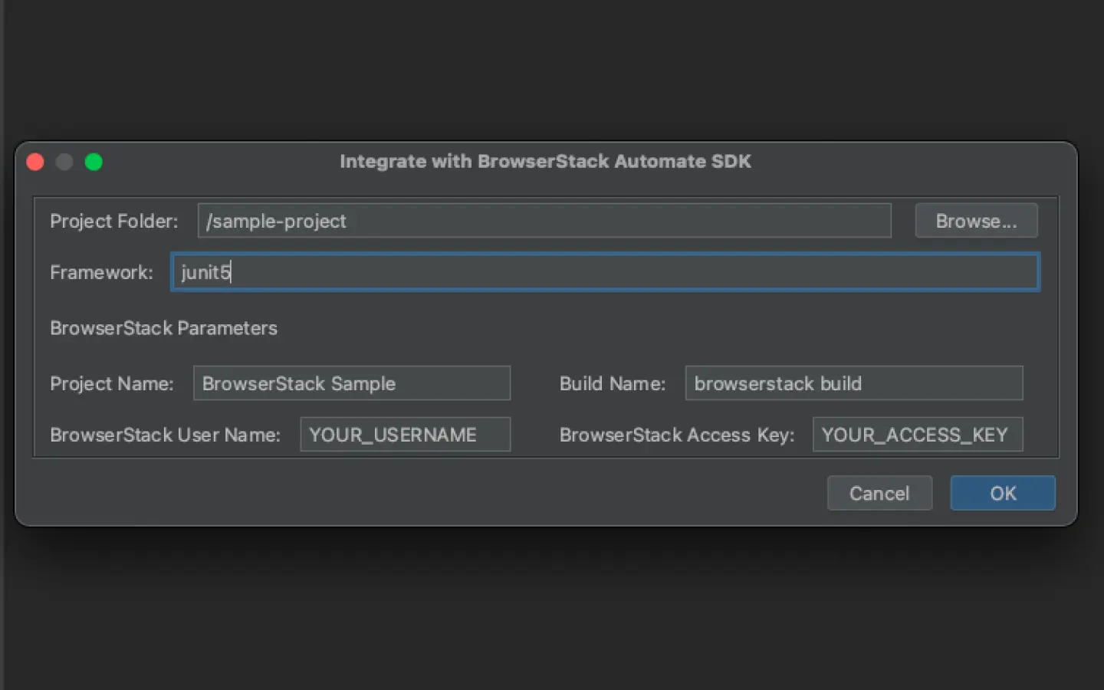The height and width of the screenshot is (690, 1104).
Task: Click the 'Project Folder:' label
Action: pos(113,222)
